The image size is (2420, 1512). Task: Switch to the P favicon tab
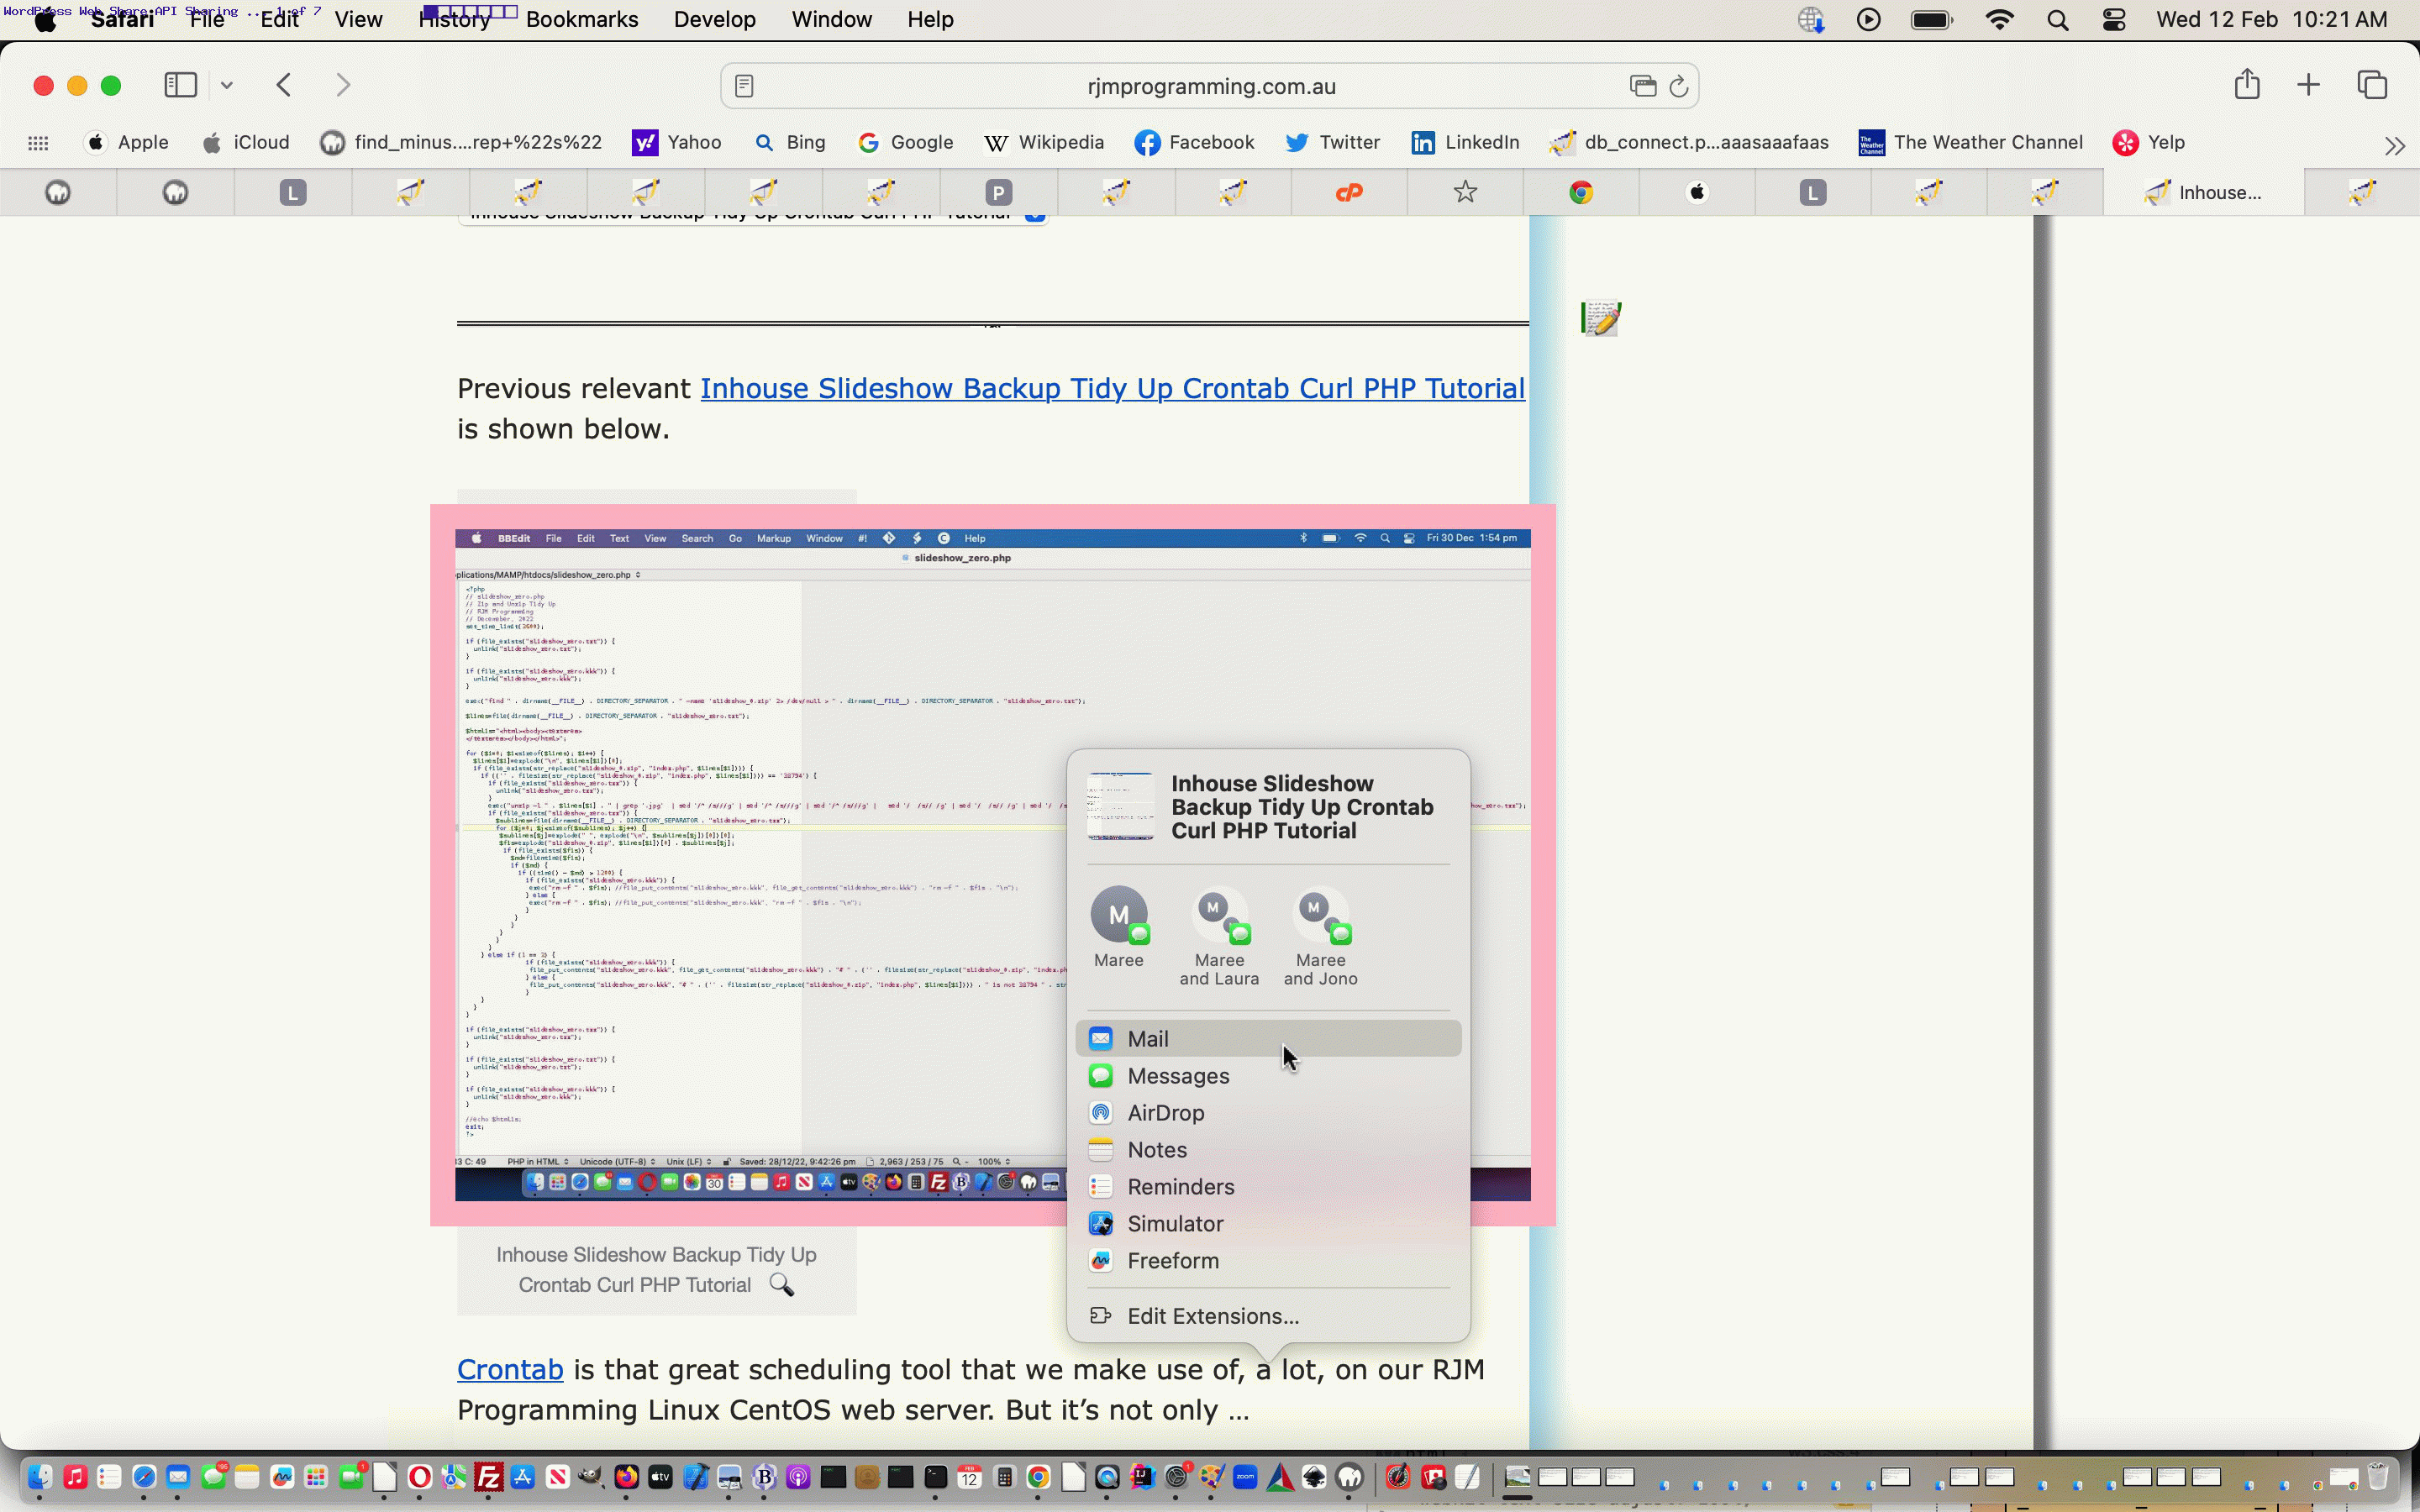[x=998, y=192]
